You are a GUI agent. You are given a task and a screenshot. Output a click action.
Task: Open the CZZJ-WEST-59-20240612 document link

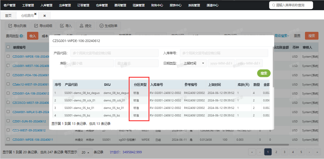click(x=29, y=130)
